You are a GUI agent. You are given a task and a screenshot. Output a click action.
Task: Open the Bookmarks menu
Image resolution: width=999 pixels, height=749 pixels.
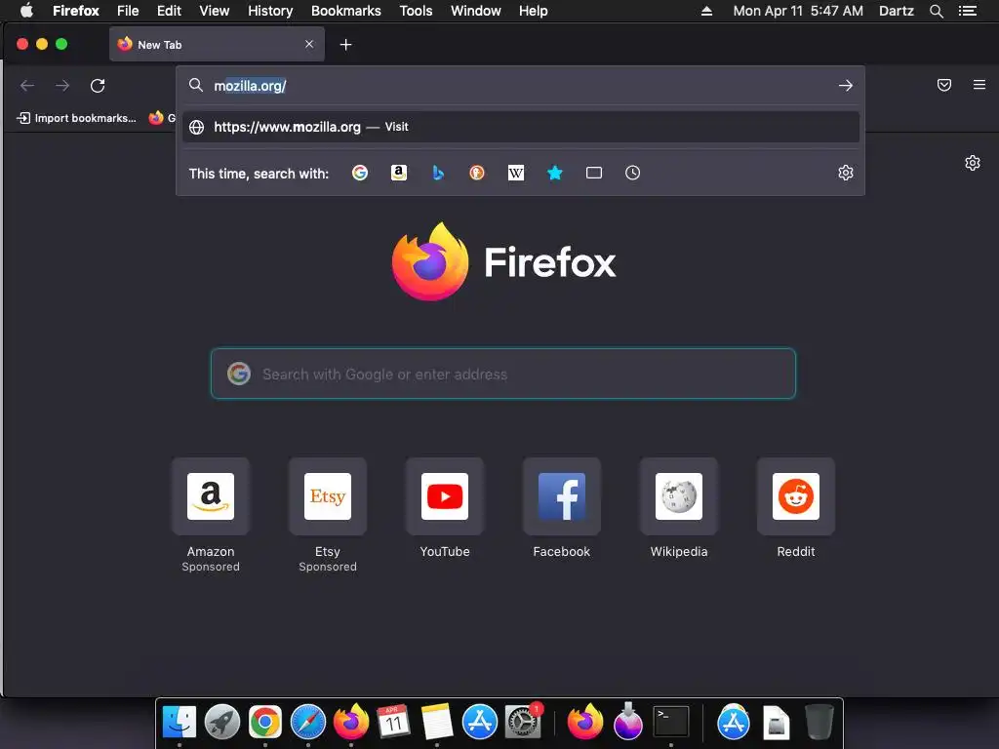346,11
